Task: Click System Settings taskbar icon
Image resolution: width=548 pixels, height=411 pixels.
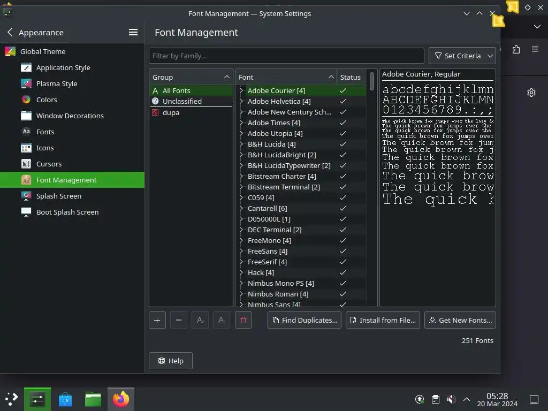Action: pos(37,399)
